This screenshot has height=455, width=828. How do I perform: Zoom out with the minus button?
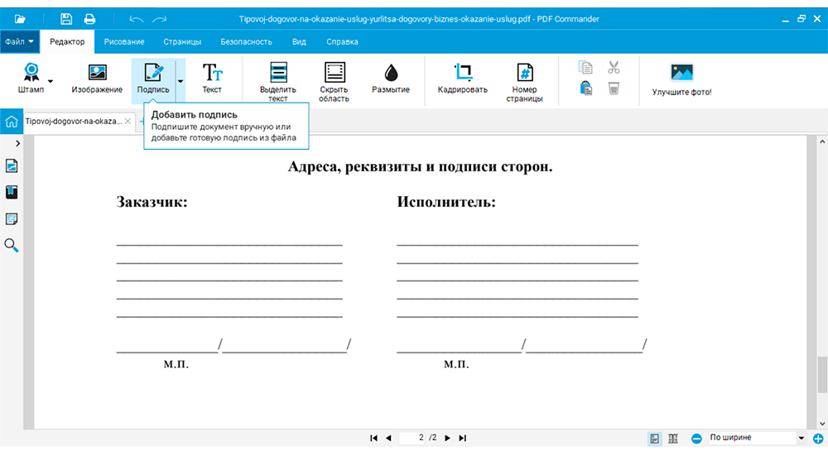tap(696, 438)
